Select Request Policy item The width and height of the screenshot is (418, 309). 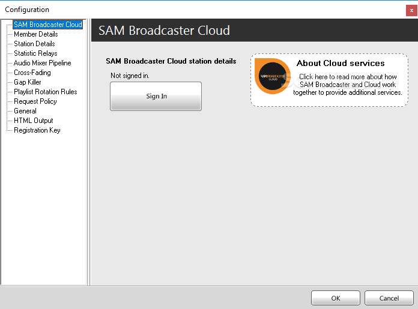[x=35, y=101]
